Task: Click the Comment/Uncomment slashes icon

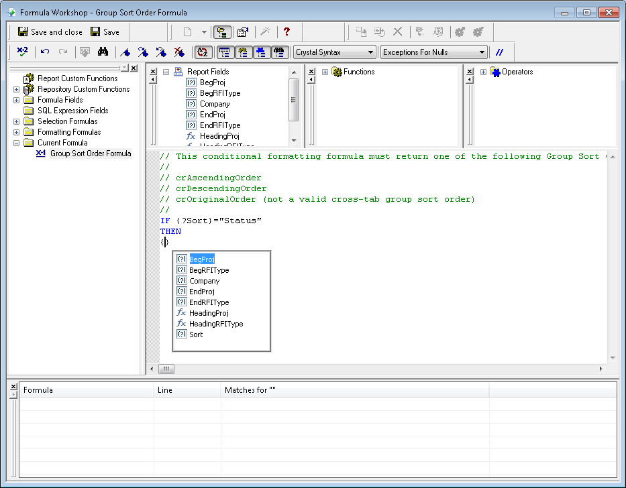Action: point(499,52)
